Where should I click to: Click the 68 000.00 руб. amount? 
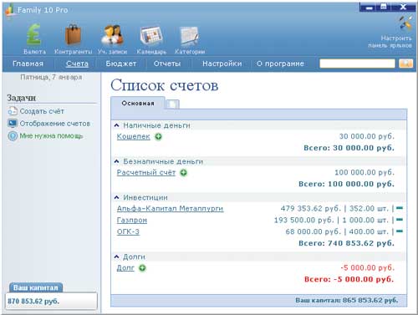pyautogui.click(x=313, y=231)
